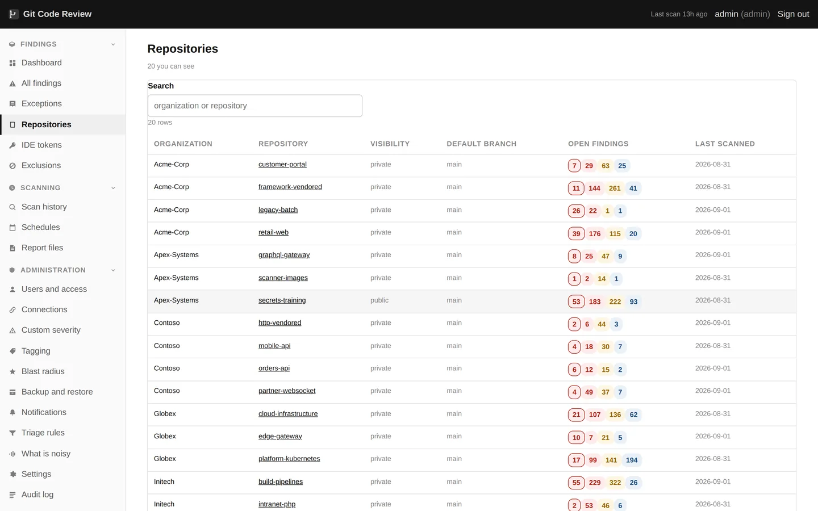The image size is (818, 511).
Task: Click the Report files document icon
Action: [x=12, y=248]
